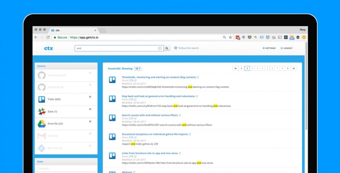Viewport: 340px width, 173px height.
Task: Click Trello icon beside Search counts result
Action: pos(112,118)
